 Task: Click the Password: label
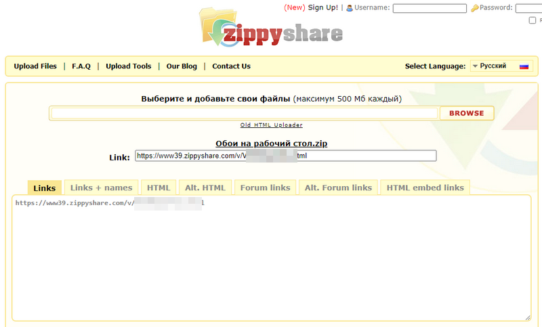point(496,7)
